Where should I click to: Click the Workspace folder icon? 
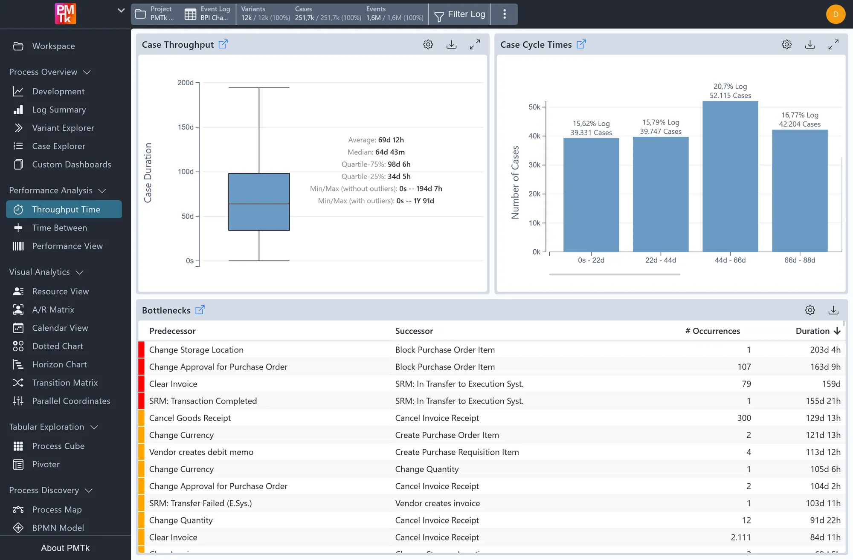tap(18, 46)
